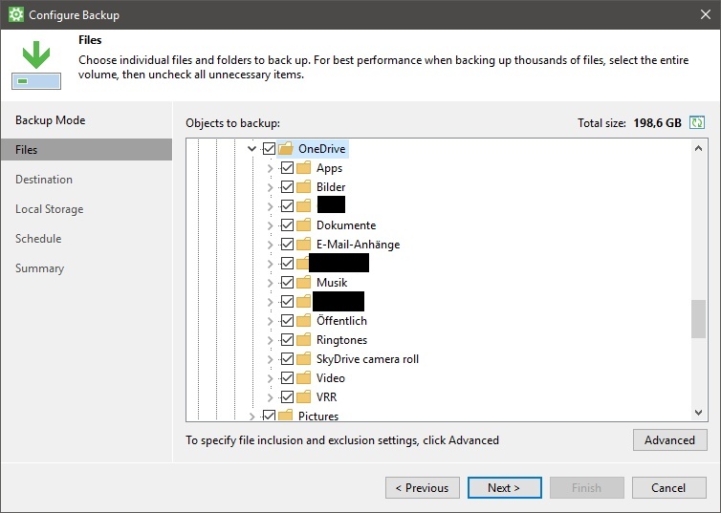The width and height of the screenshot is (721, 513).
Task: Click the Ringtones folder icon
Action: [x=303, y=340]
